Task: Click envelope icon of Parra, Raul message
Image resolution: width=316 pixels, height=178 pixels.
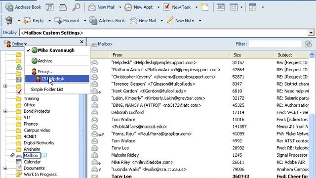Action: pyautogui.click(x=94, y=134)
